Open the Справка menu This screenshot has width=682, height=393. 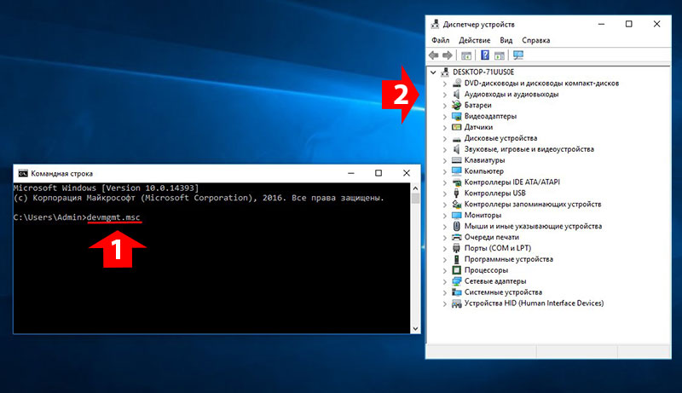pyautogui.click(x=535, y=40)
